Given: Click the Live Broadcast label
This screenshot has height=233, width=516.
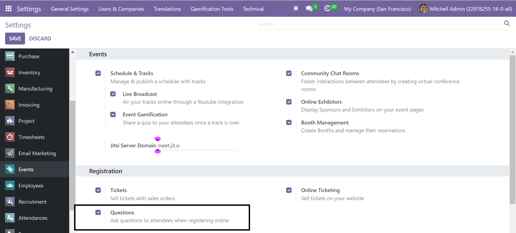Looking at the screenshot, I should tap(140, 94).
